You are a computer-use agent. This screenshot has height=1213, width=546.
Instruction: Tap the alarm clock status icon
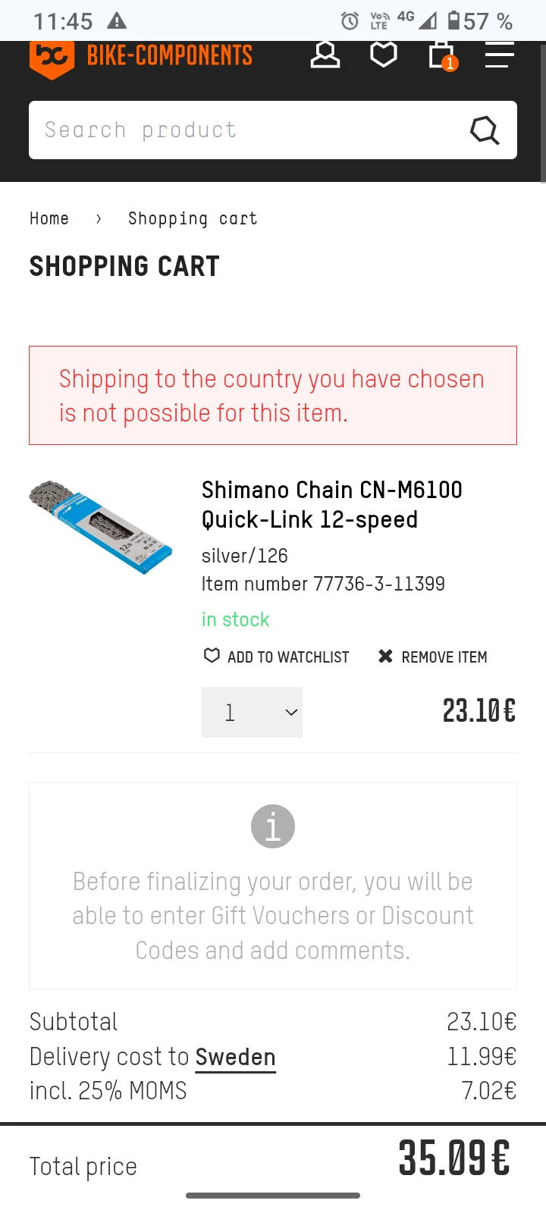coord(350,20)
